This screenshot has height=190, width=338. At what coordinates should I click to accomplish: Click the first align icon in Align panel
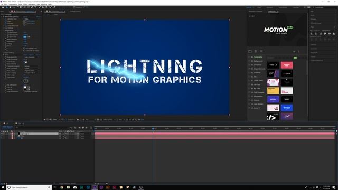311,34
